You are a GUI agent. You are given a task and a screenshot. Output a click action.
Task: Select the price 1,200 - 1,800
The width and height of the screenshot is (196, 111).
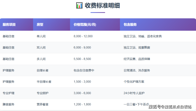click(x=82, y=104)
